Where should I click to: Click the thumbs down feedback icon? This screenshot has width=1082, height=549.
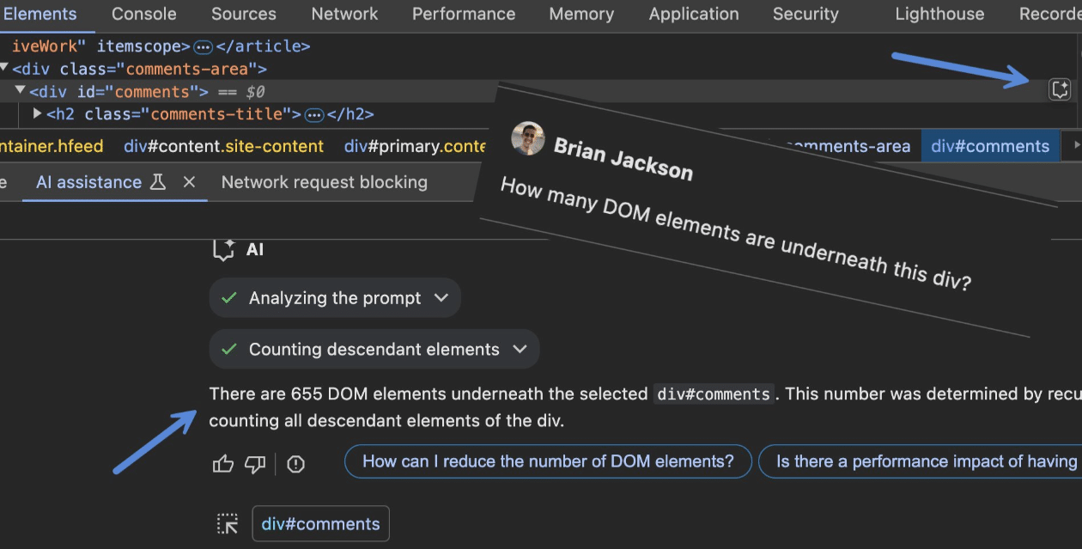tap(255, 464)
